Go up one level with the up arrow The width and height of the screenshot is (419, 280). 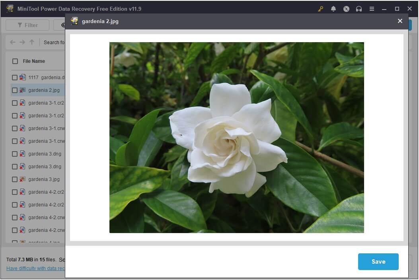tap(32, 42)
